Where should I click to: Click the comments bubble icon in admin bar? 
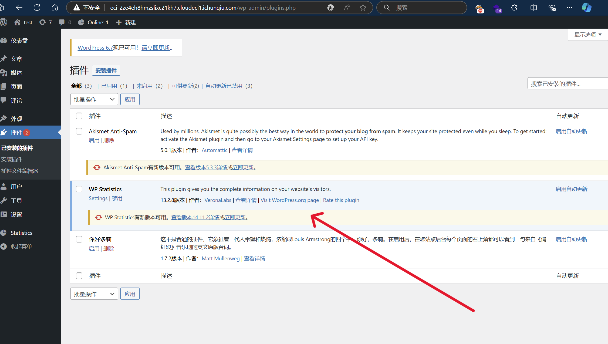pos(62,22)
